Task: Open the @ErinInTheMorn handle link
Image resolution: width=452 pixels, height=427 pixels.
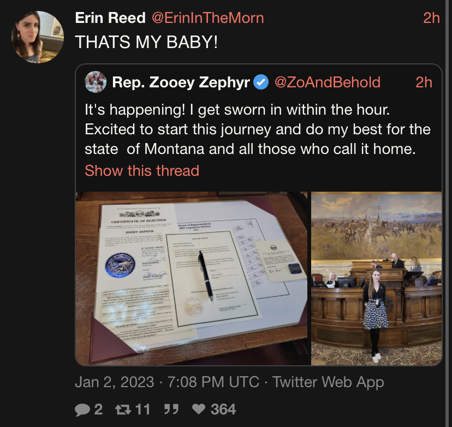Action: pos(207,18)
